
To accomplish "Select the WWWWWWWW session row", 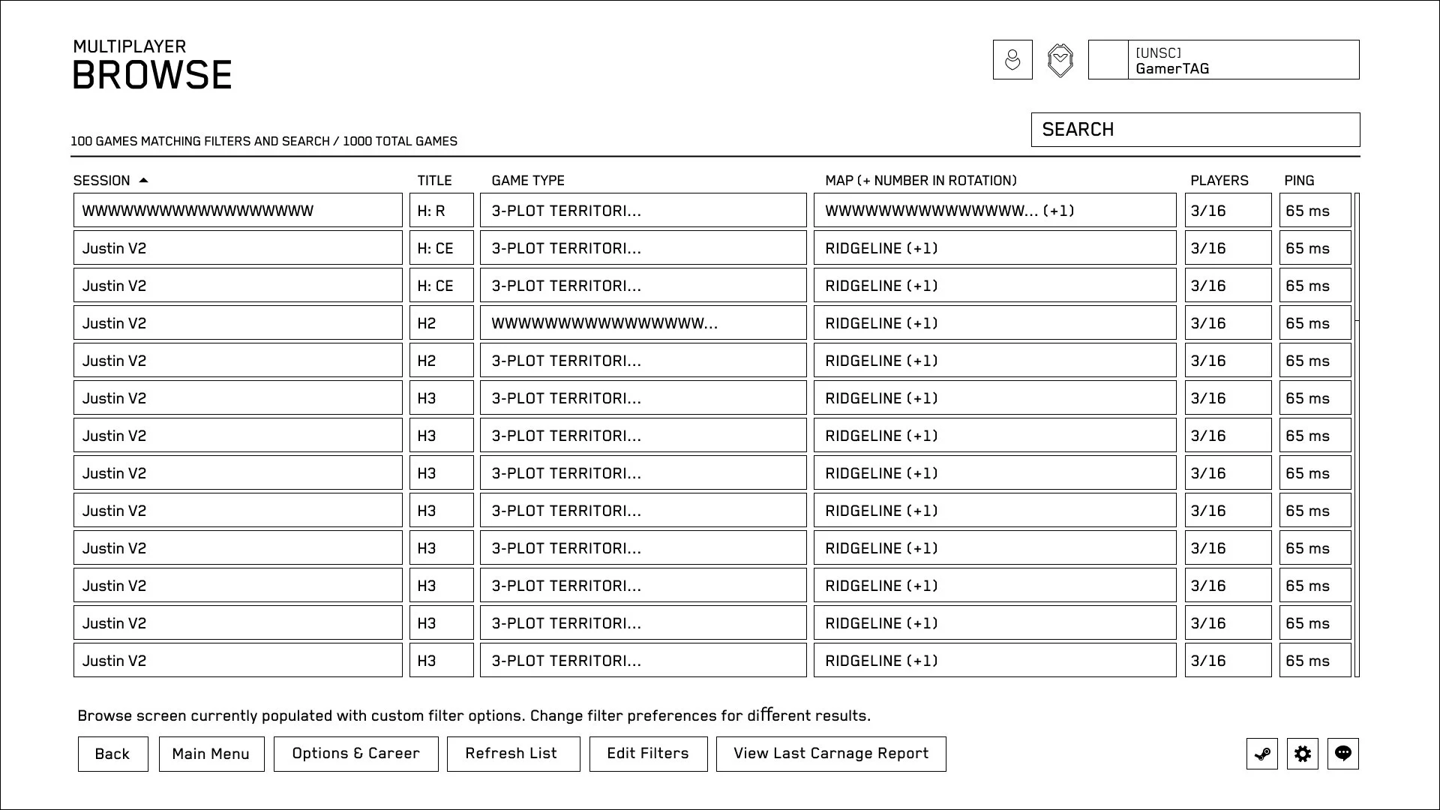I will click(x=238, y=210).
